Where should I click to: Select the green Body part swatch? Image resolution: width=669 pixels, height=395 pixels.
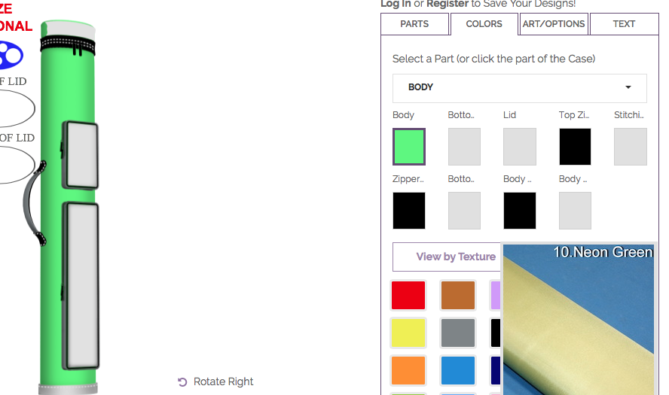coord(409,147)
